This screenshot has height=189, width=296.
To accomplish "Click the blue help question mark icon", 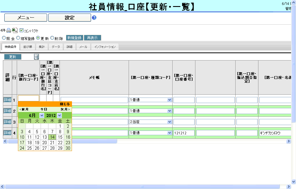I will click(x=94, y=18).
